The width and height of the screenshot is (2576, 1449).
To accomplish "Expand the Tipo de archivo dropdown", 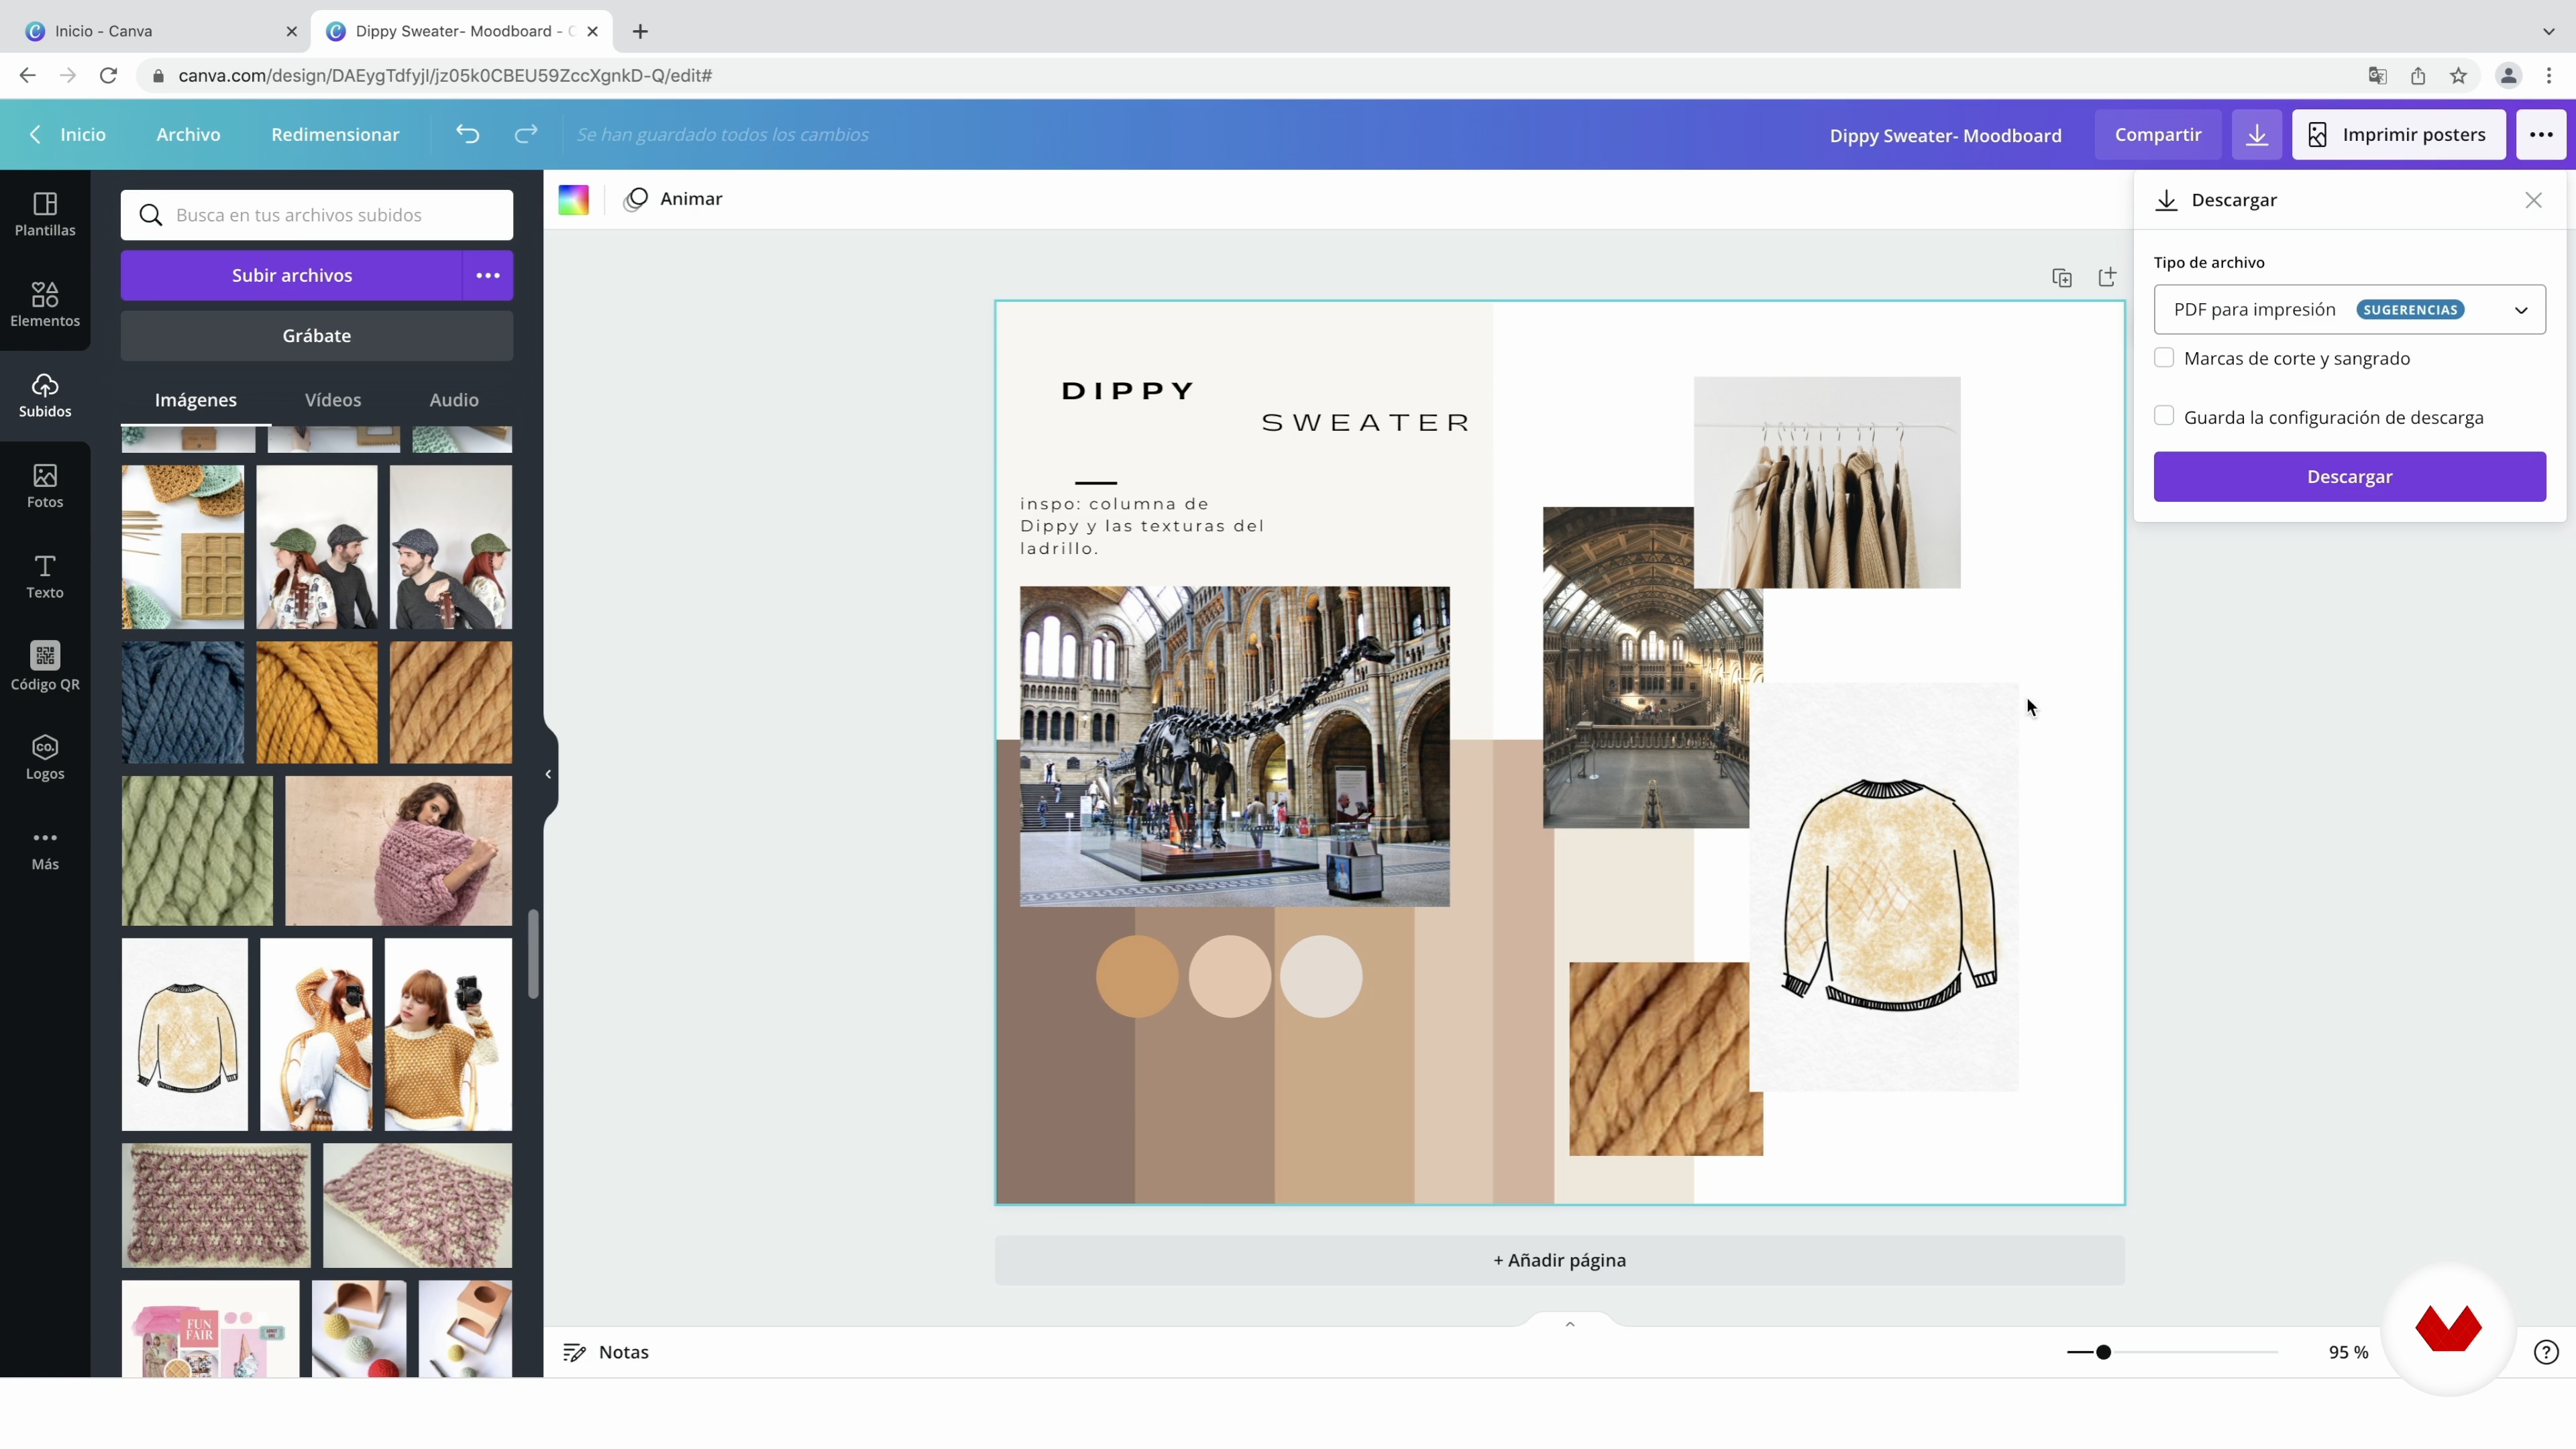I will pos(2349,310).
